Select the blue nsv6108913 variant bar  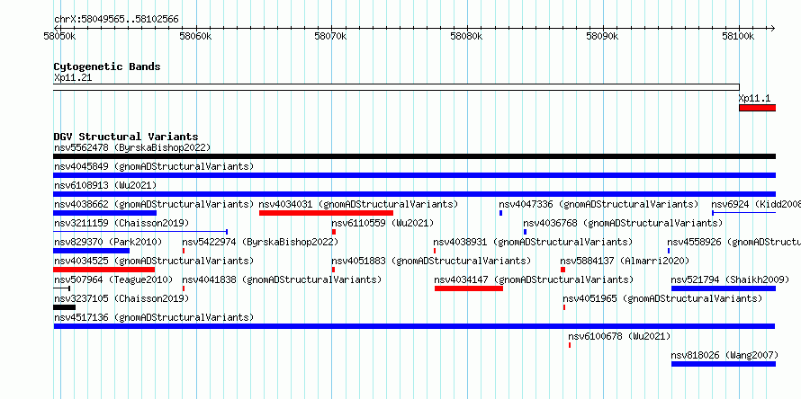point(414,194)
